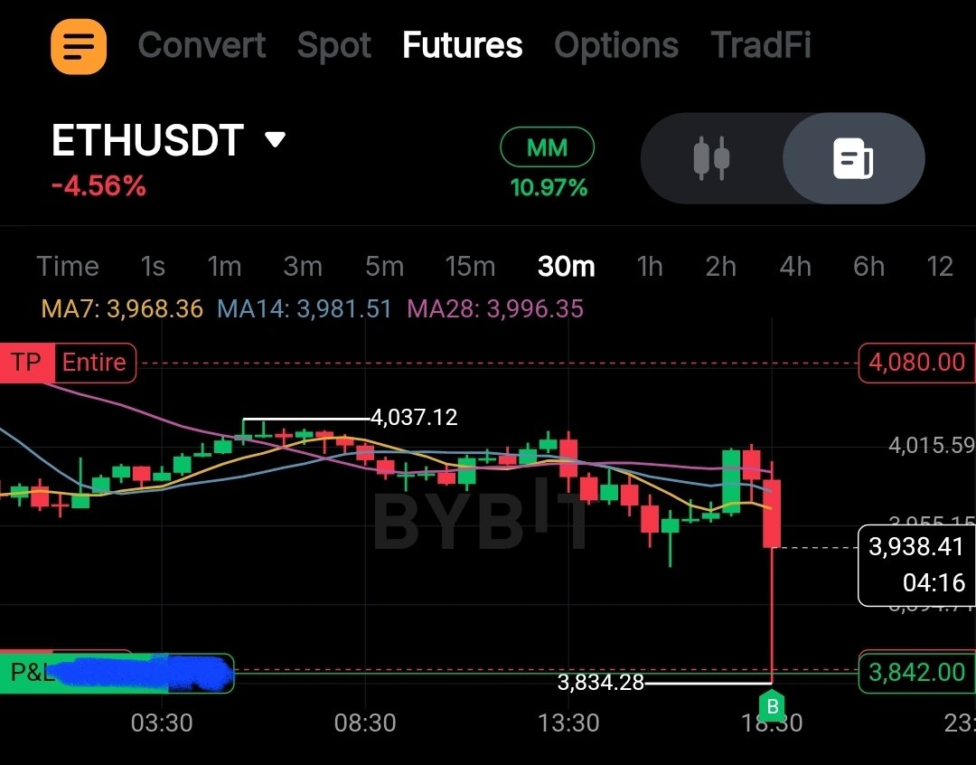Screen dimensions: 976x765
Task: Select the 4,080.00 TP price label
Action: pyautogui.click(x=916, y=363)
